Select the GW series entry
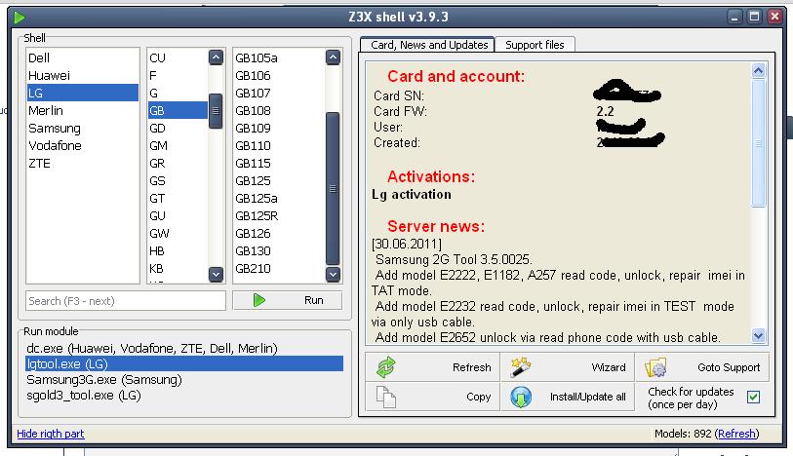 pyautogui.click(x=178, y=234)
